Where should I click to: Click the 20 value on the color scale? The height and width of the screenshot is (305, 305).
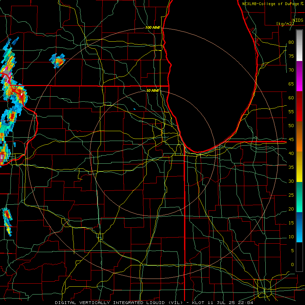click(x=291, y=209)
